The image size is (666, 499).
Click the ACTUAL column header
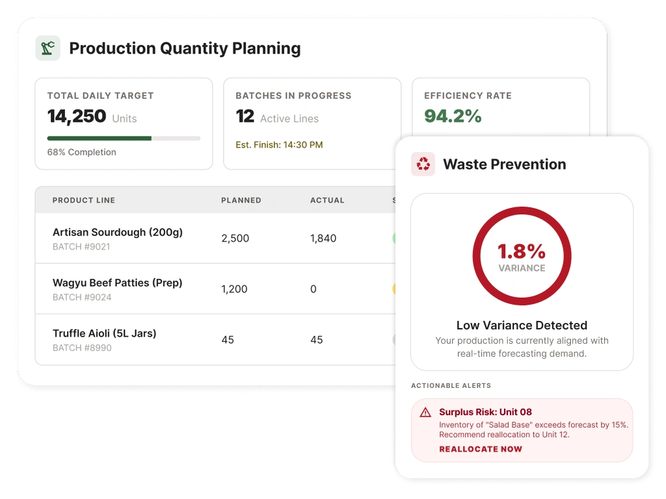point(327,200)
